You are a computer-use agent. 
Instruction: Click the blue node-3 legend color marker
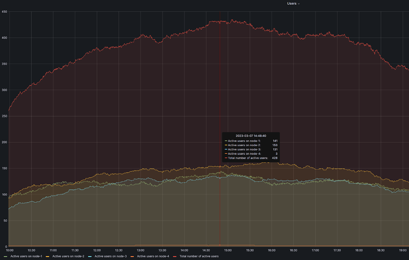point(91,256)
